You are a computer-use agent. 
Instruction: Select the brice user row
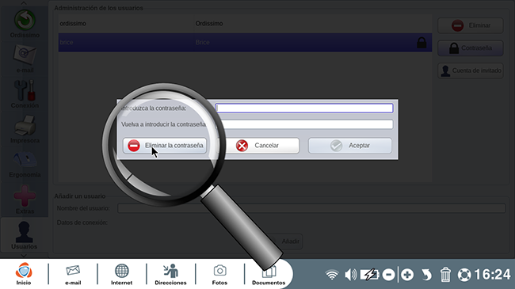point(245,43)
